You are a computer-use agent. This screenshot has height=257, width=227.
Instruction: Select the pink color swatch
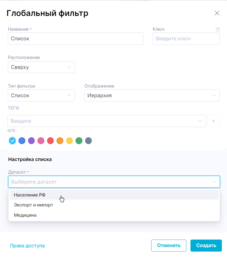tap(41, 141)
